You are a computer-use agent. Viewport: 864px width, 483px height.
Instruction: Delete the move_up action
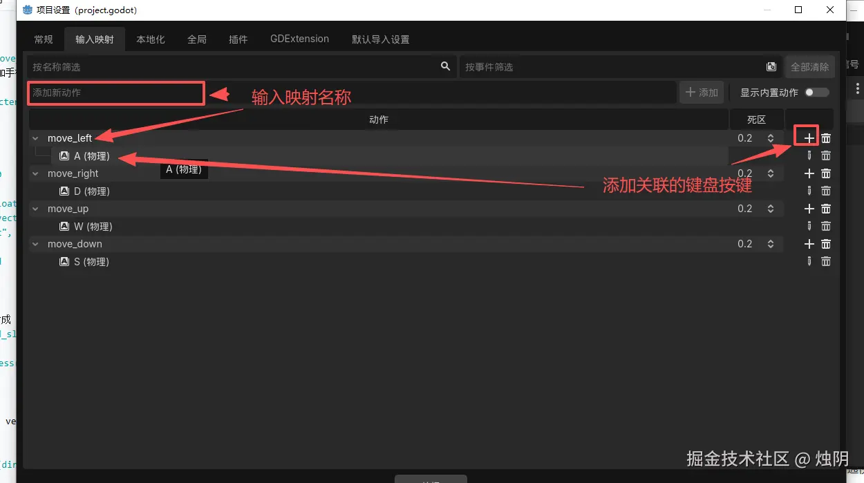[x=826, y=209]
